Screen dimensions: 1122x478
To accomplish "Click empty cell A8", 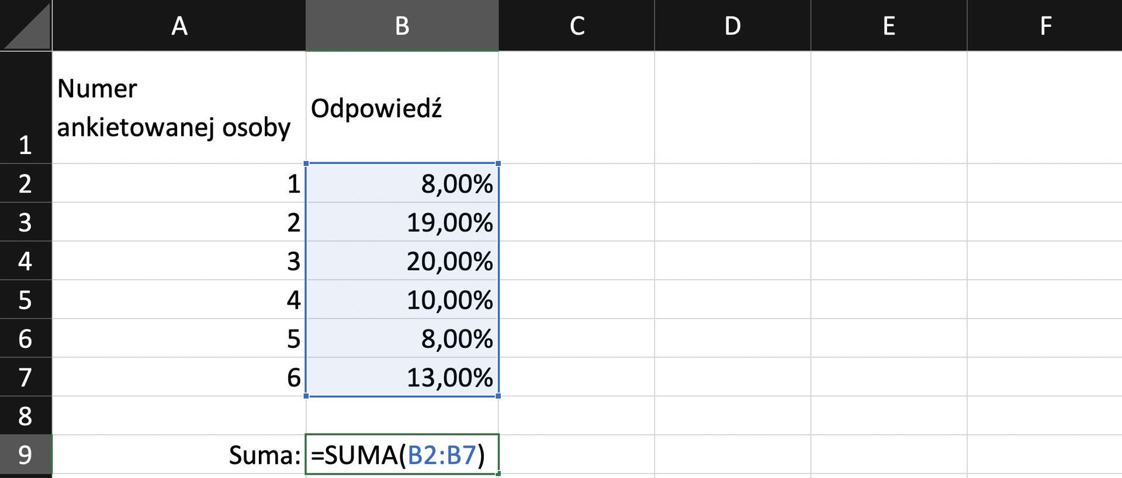I will (x=179, y=416).
